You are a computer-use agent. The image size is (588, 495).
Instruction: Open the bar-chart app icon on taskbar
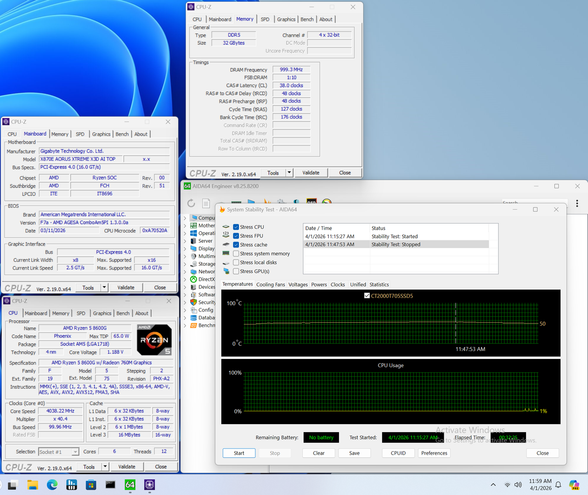coord(72,485)
